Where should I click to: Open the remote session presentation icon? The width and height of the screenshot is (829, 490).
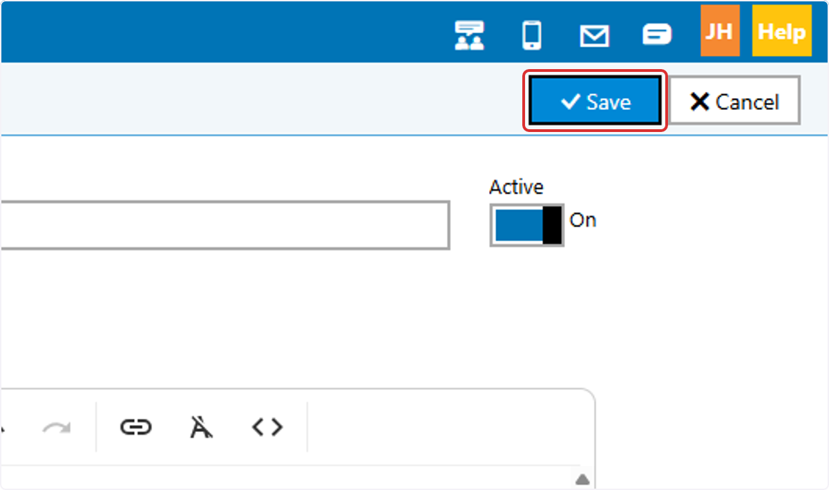coord(469,35)
